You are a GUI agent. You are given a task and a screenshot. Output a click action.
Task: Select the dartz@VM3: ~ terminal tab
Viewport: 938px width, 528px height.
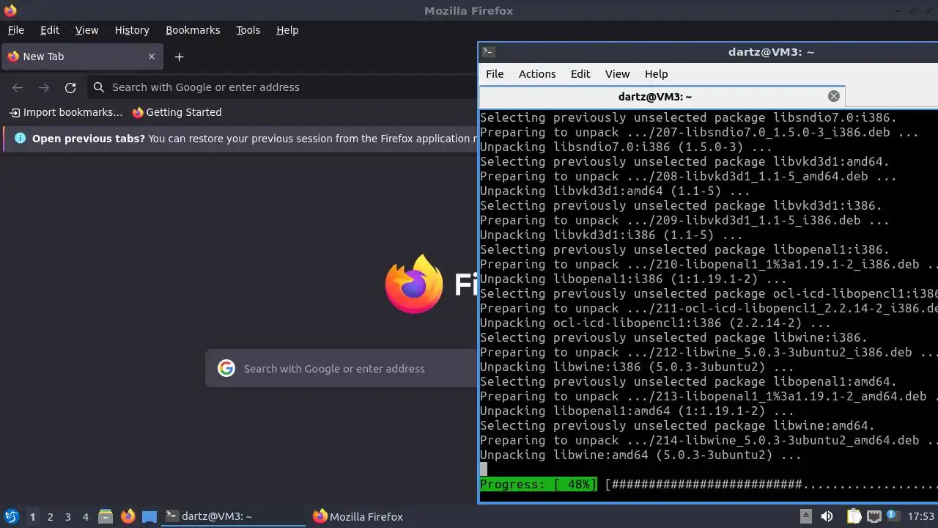pyautogui.click(x=662, y=97)
